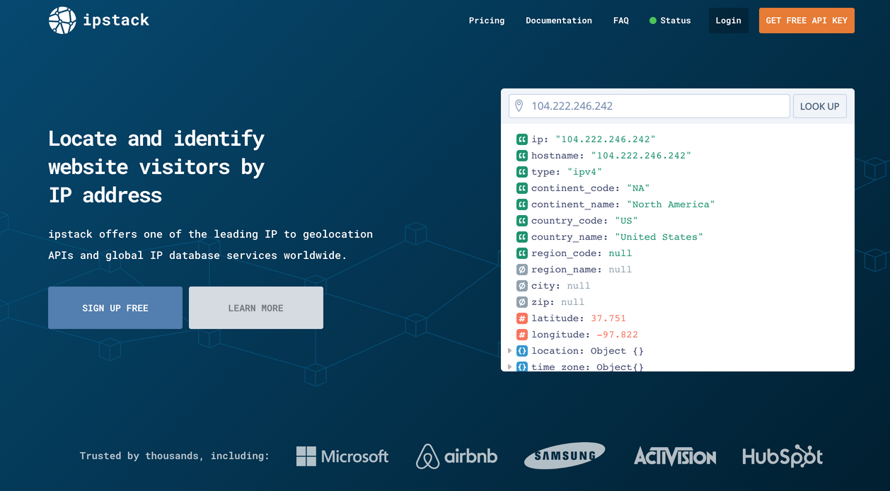Expand the location object arrow

(509, 351)
